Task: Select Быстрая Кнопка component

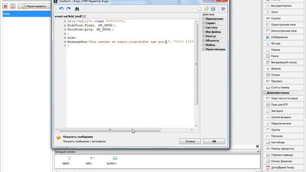Action: pyautogui.click(x=284, y=6)
